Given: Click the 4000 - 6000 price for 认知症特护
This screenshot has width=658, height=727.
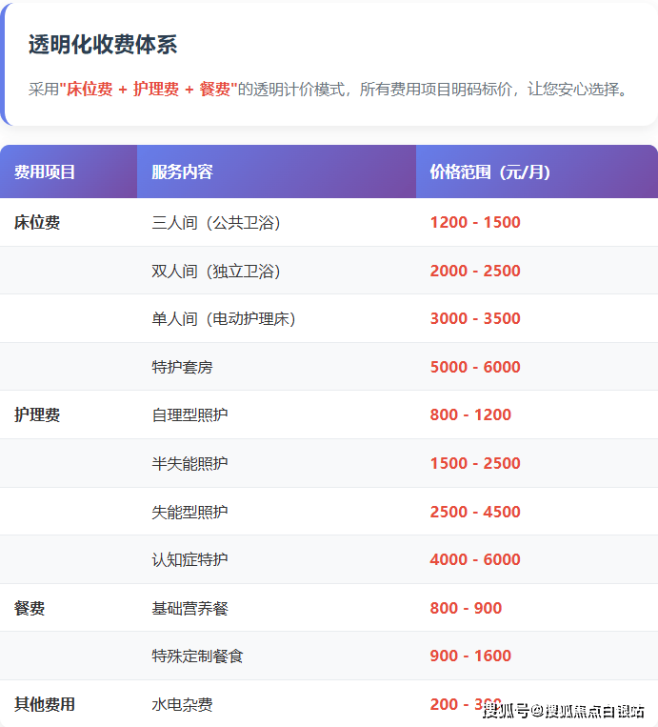Looking at the screenshot, I should (x=475, y=560).
